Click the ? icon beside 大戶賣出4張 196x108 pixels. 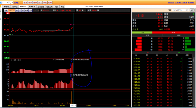pos(54,60)
